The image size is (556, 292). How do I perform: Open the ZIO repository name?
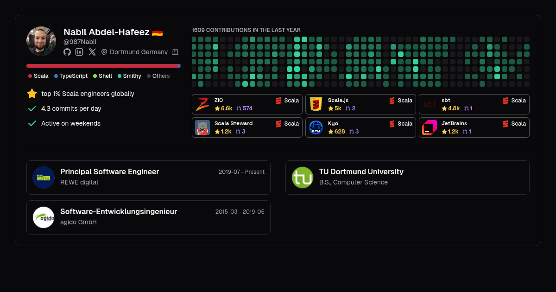(219, 100)
